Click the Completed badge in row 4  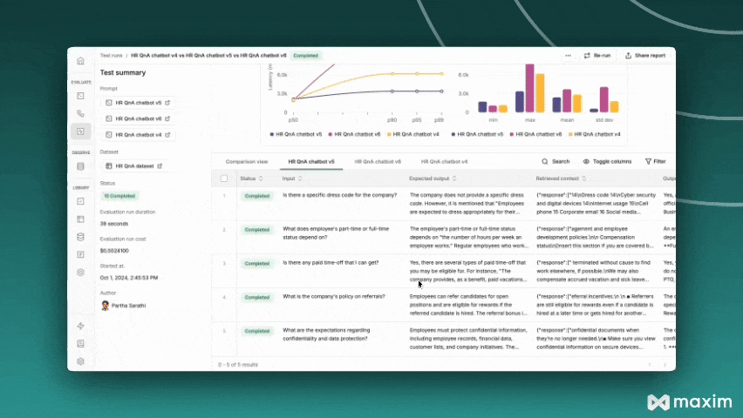click(x=257, y=297)
